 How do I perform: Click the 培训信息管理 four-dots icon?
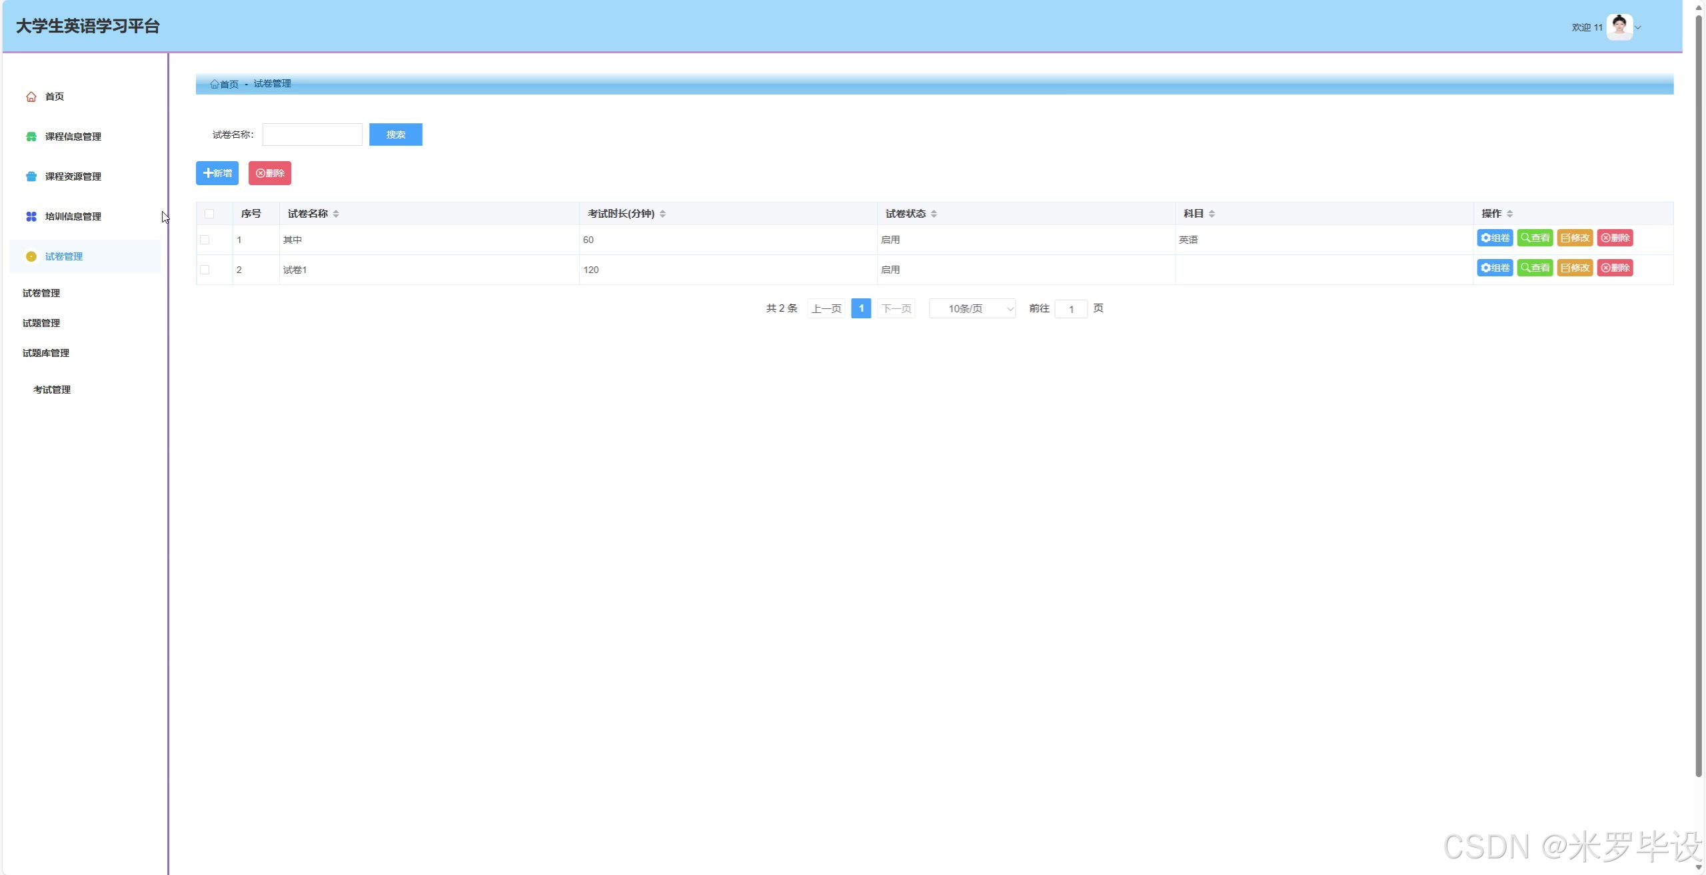coord(31,216)
